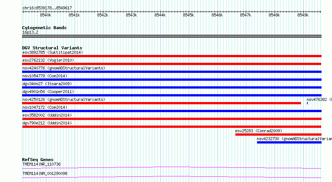The height and width of the screenshot is (182, 332).
Task: Click the DGV Structural Variants track heading
Action: [52, 48]
